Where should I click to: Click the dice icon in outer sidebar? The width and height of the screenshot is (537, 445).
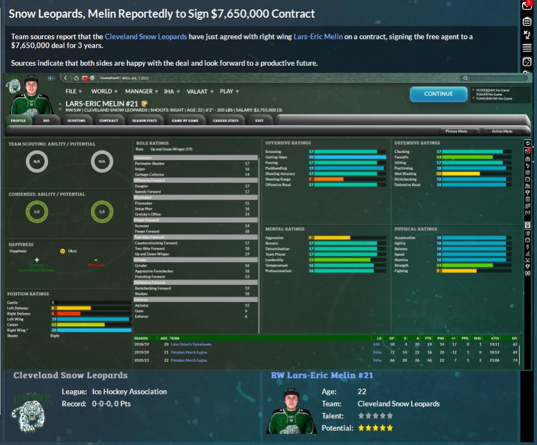coord(527,62)
